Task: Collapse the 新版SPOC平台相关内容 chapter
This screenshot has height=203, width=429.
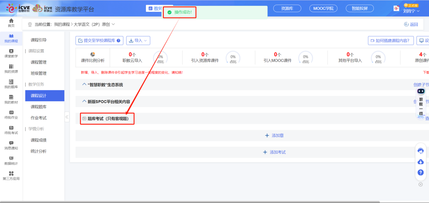Action: (x=84, y=101)
